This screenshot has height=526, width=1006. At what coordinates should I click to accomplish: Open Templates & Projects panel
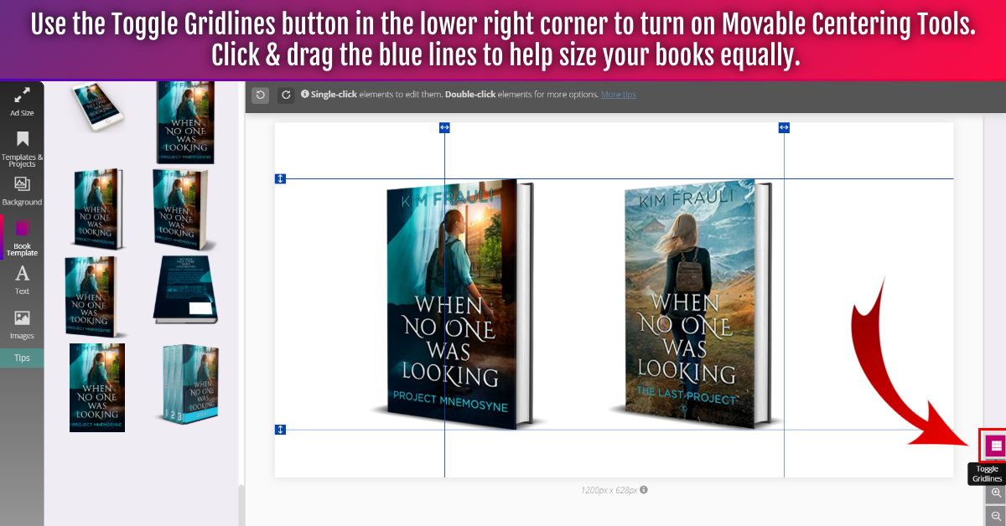point(22,148)
